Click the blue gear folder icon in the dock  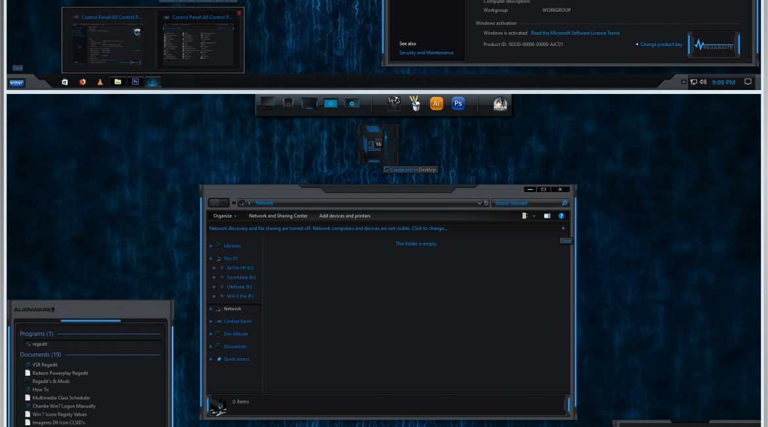click(352, 103)
